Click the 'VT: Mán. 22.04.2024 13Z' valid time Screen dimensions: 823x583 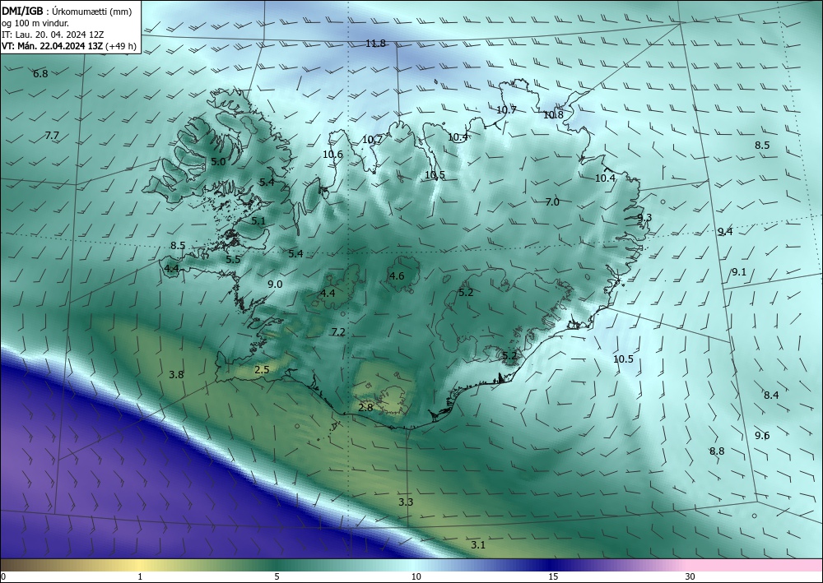pos(53,46)
